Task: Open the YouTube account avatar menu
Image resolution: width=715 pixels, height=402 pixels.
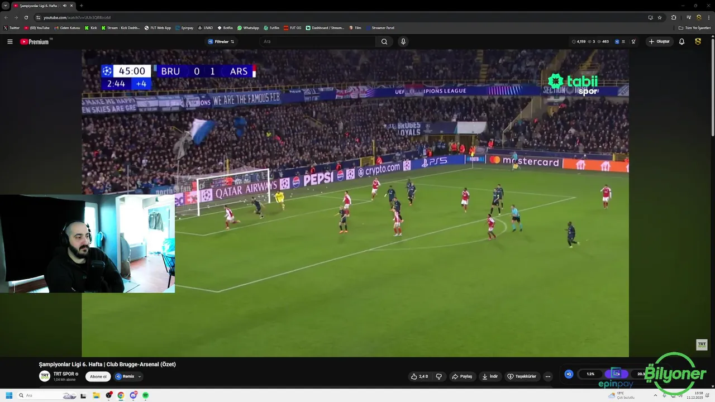Action: tap(698, 41)
